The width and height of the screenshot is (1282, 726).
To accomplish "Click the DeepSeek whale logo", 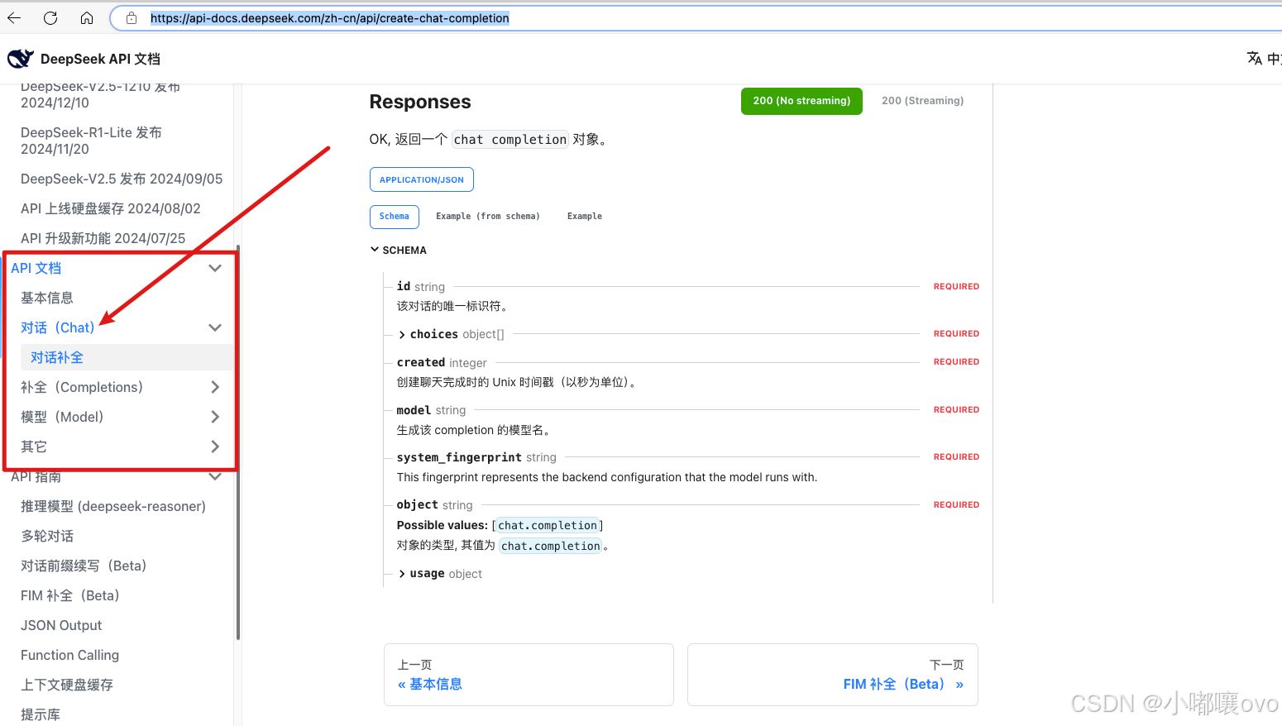I will (21, 59).
